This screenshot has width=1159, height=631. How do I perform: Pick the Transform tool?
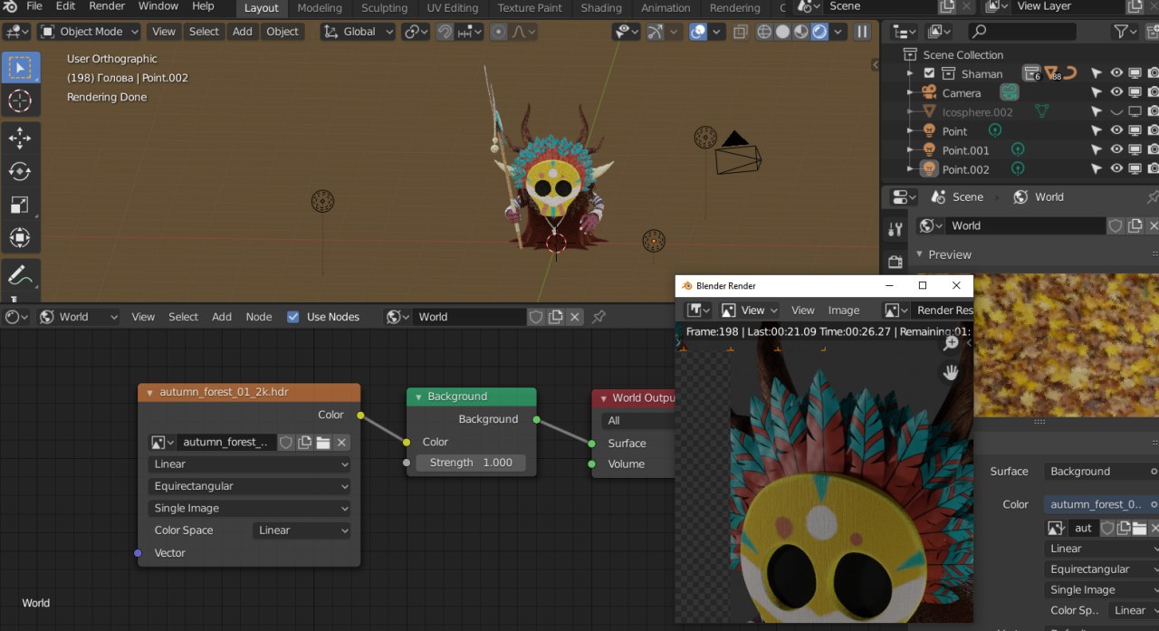tap(20, 238)
